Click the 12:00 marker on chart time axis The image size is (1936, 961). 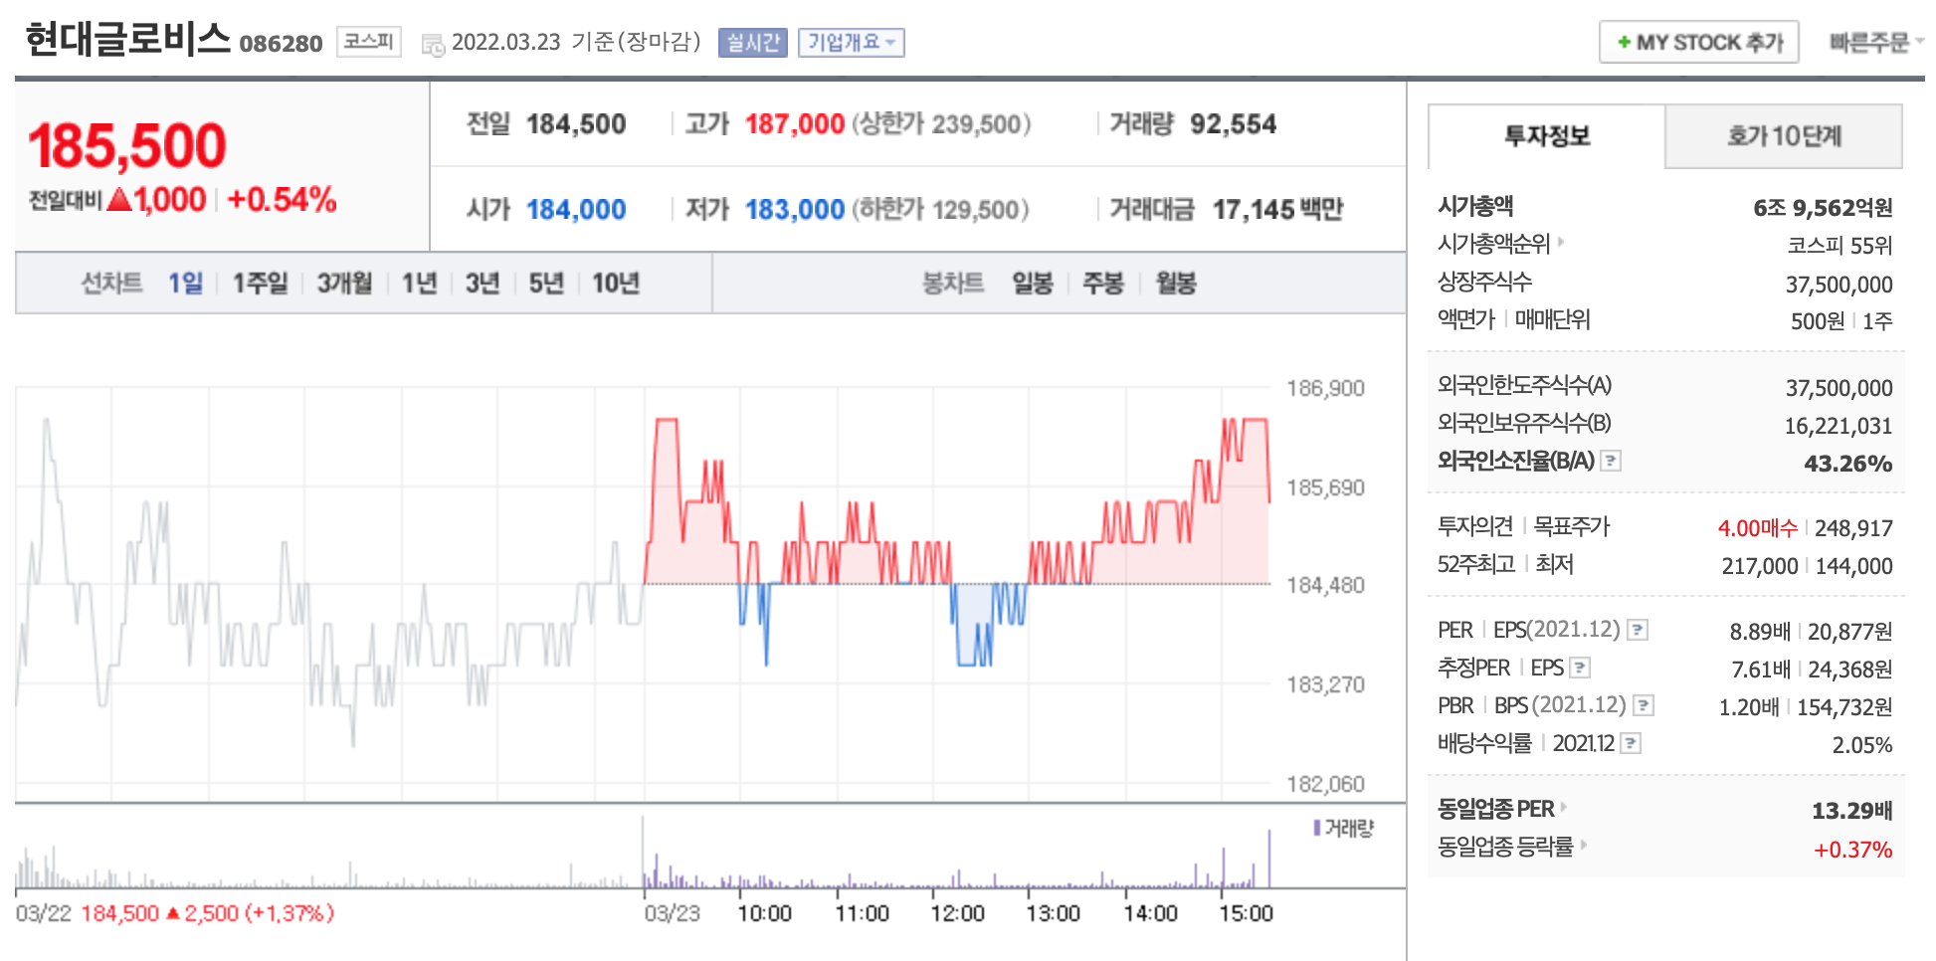pyautogui.click(x=957, y=913)
